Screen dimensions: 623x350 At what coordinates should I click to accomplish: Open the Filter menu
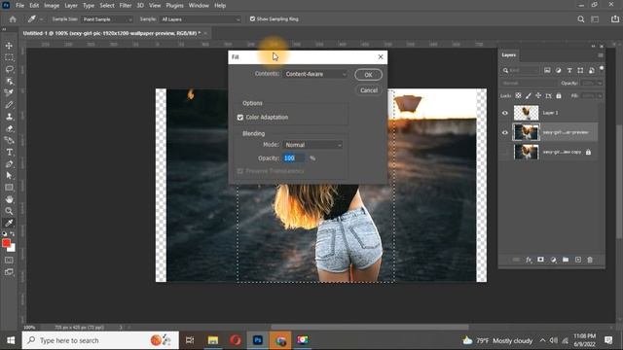(x=126, y=6)
